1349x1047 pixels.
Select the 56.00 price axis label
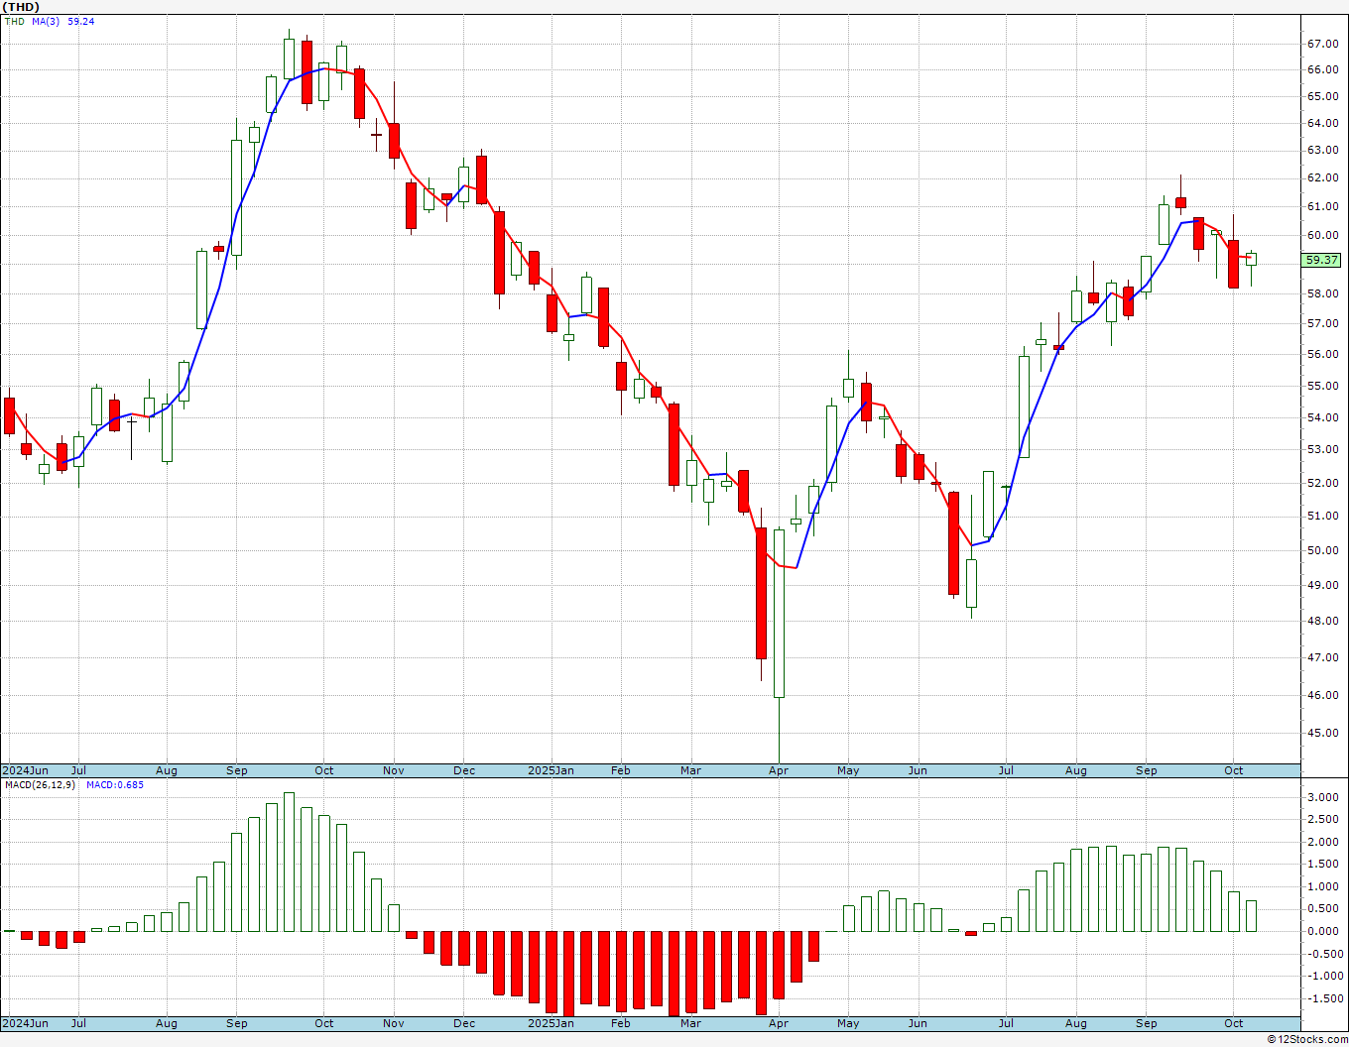[1322, 354]
